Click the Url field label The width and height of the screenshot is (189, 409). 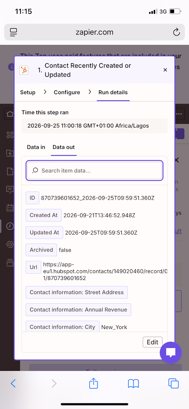point(33,267)
